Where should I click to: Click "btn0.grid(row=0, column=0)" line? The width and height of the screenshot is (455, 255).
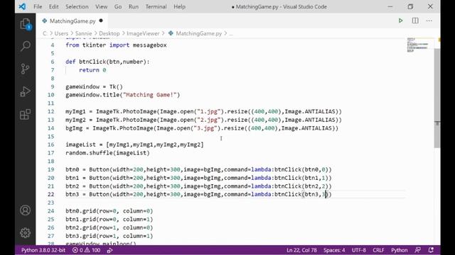point(109,211)
